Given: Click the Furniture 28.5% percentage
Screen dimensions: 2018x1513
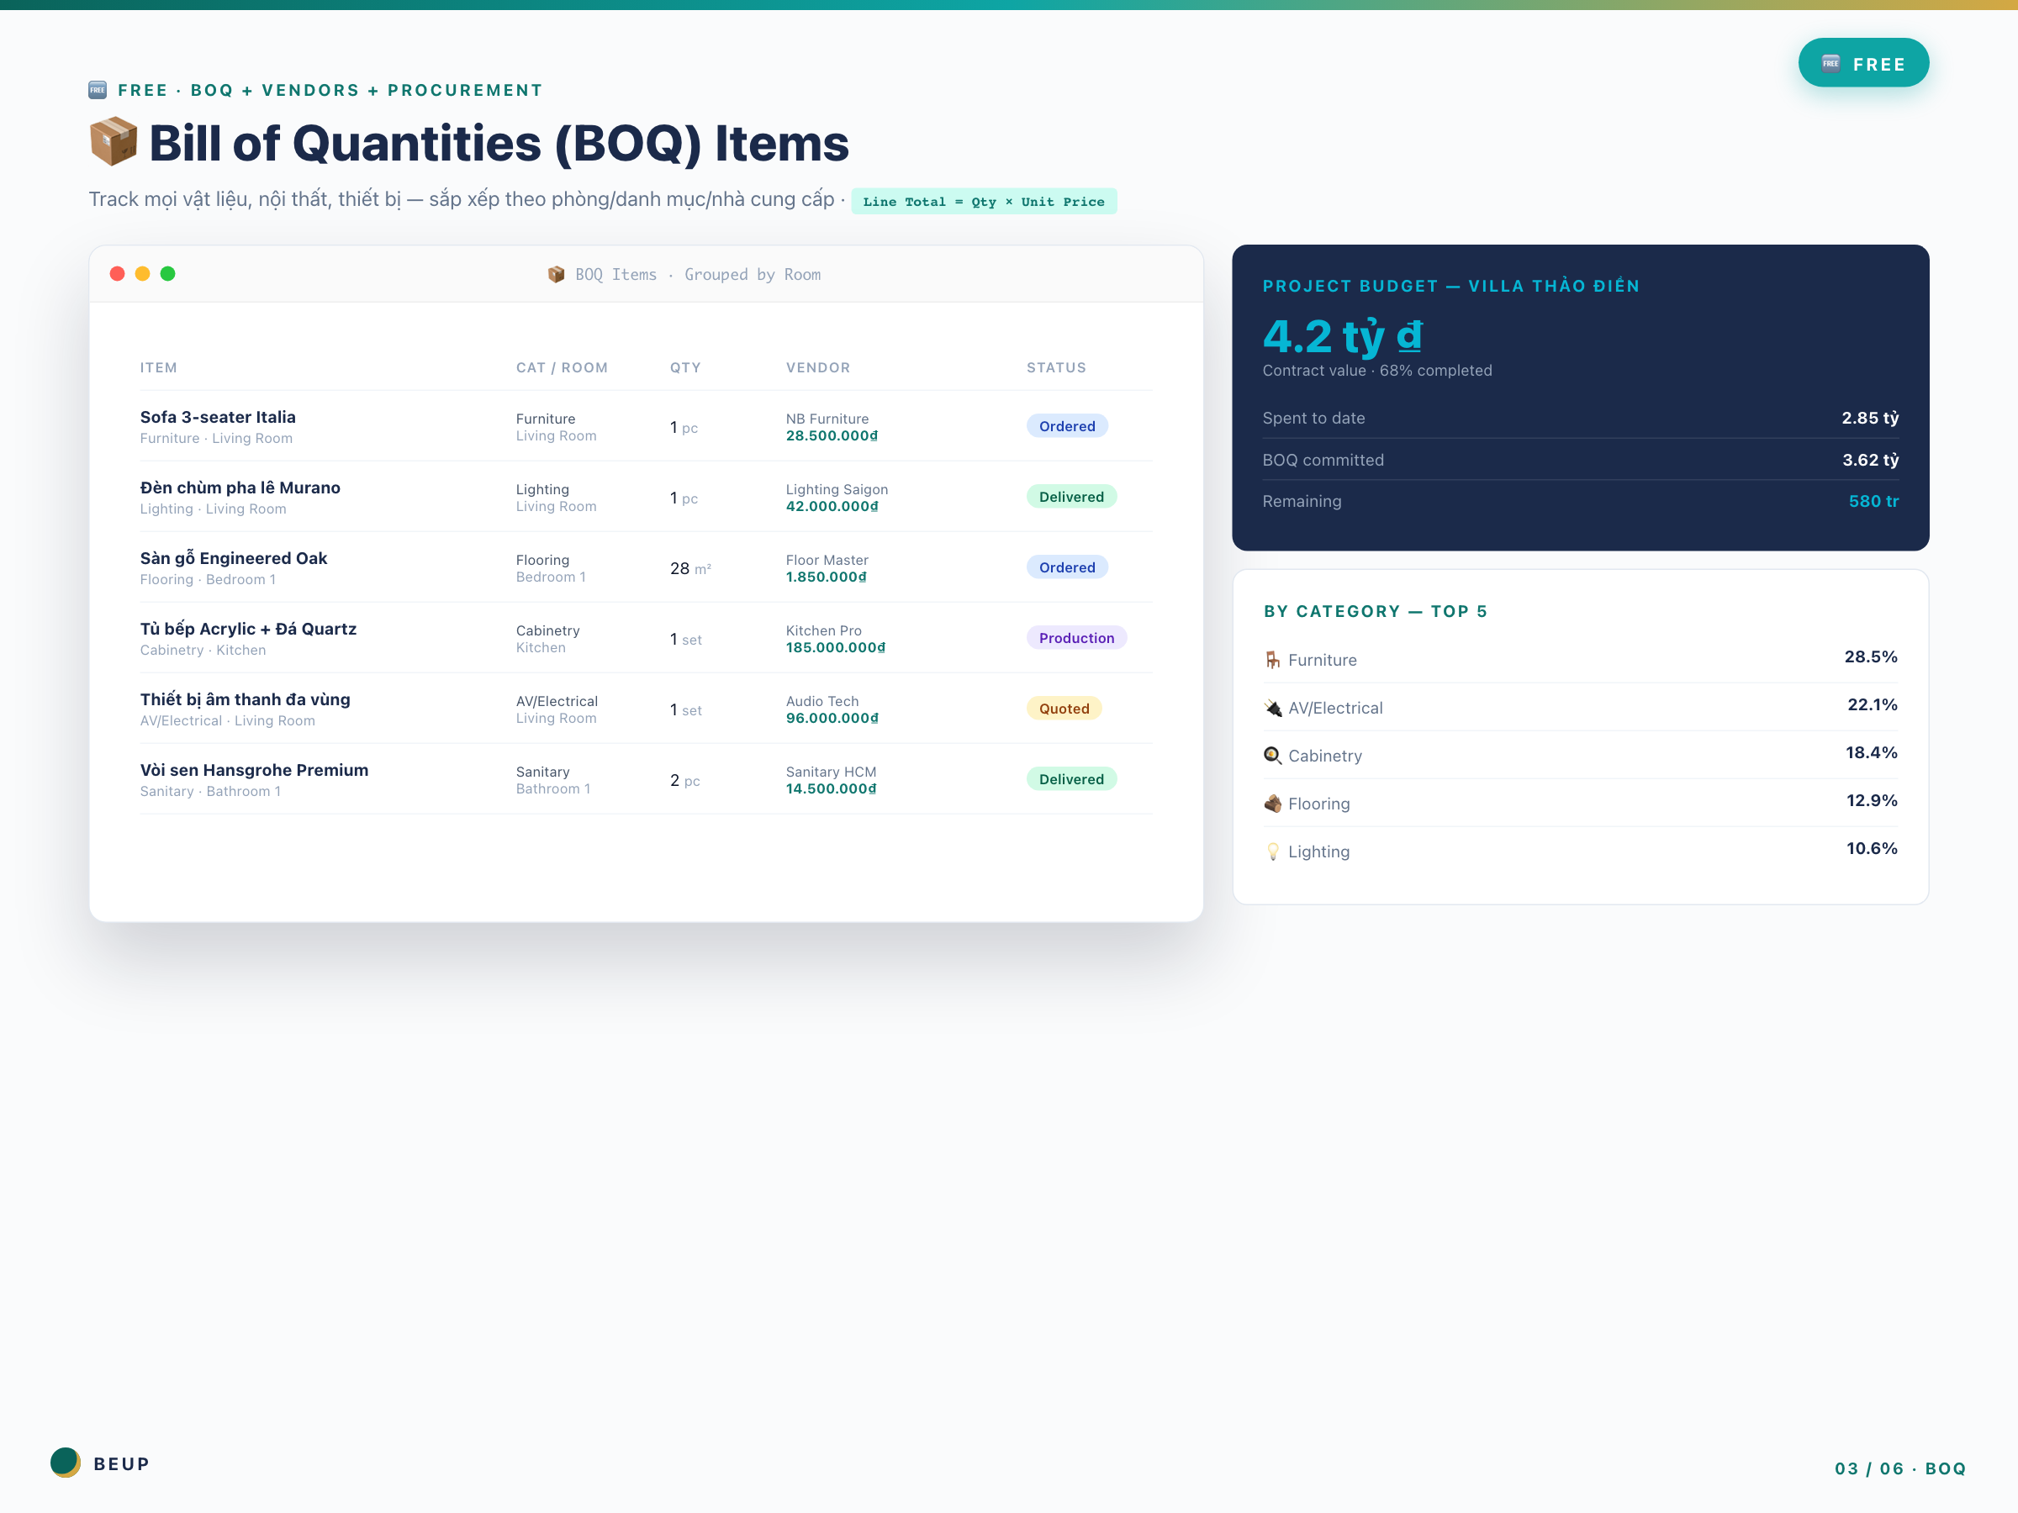Looking at the screenshot, I should tap(1870, 656).
